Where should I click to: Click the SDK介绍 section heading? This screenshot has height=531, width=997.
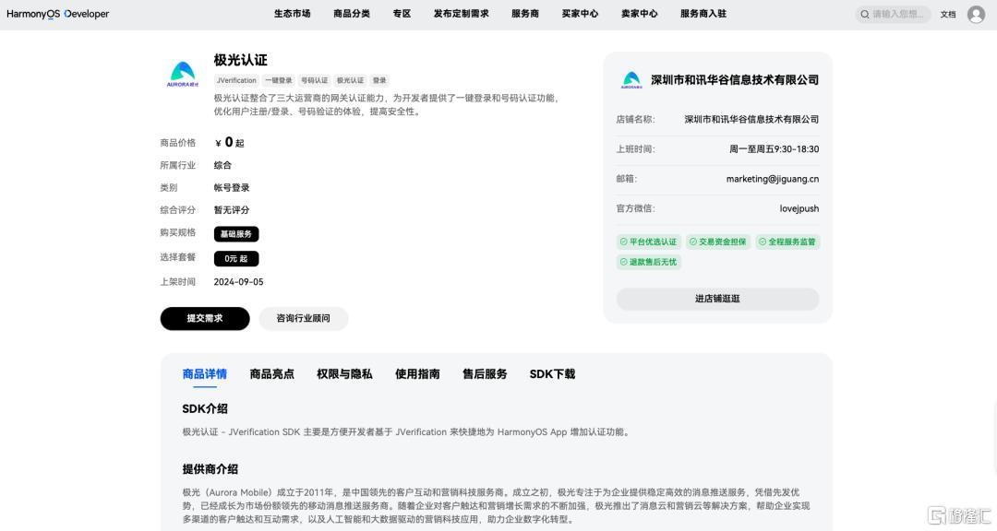(x=205, y=409)
